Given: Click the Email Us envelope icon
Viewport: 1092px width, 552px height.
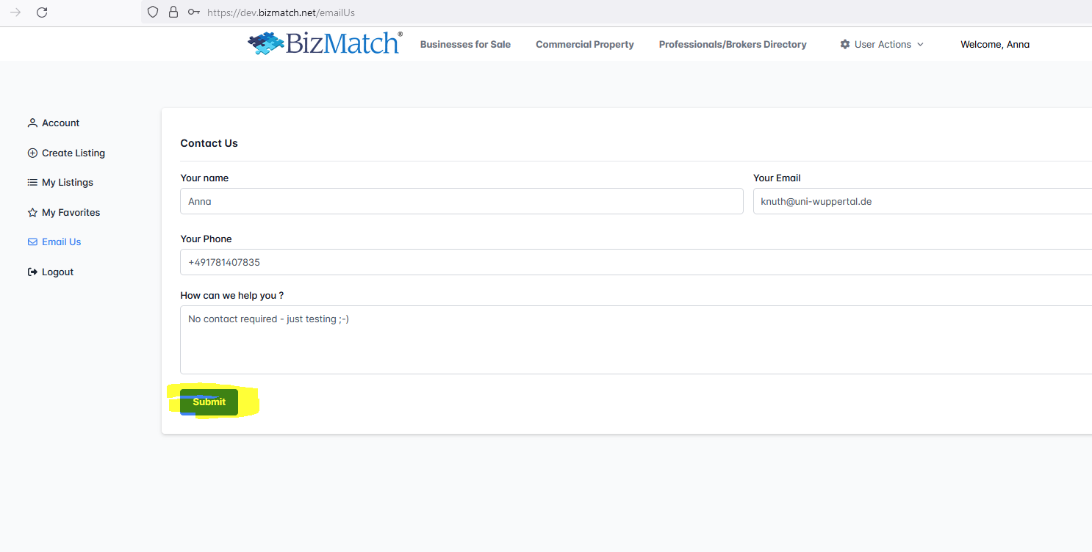Looking at the screenshot, I should pos(32,242).
